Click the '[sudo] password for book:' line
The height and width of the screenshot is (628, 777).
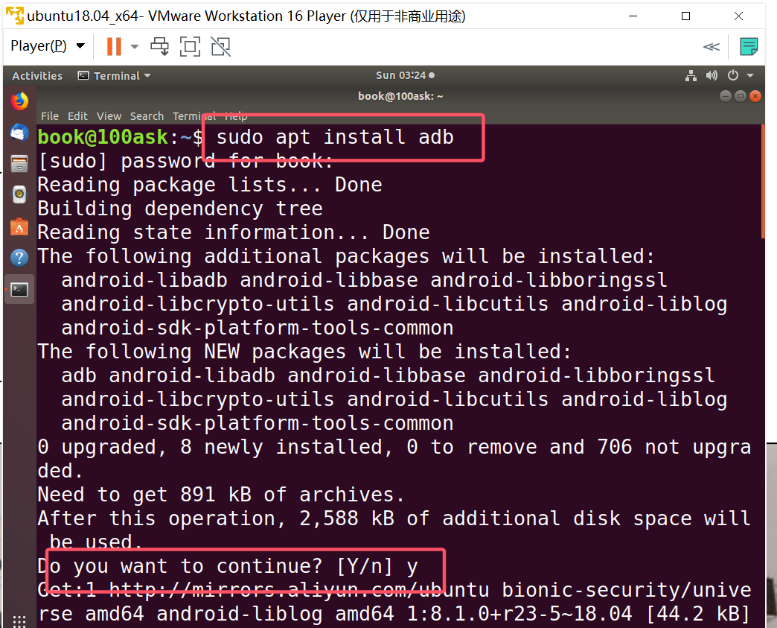pyautogui.click(x=185, y=161)
